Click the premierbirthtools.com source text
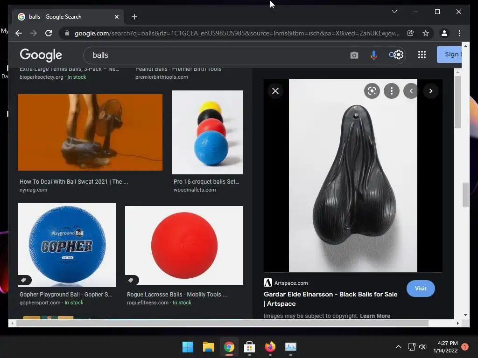The width and height of the screenshot is (478, 358). [162, 77]
